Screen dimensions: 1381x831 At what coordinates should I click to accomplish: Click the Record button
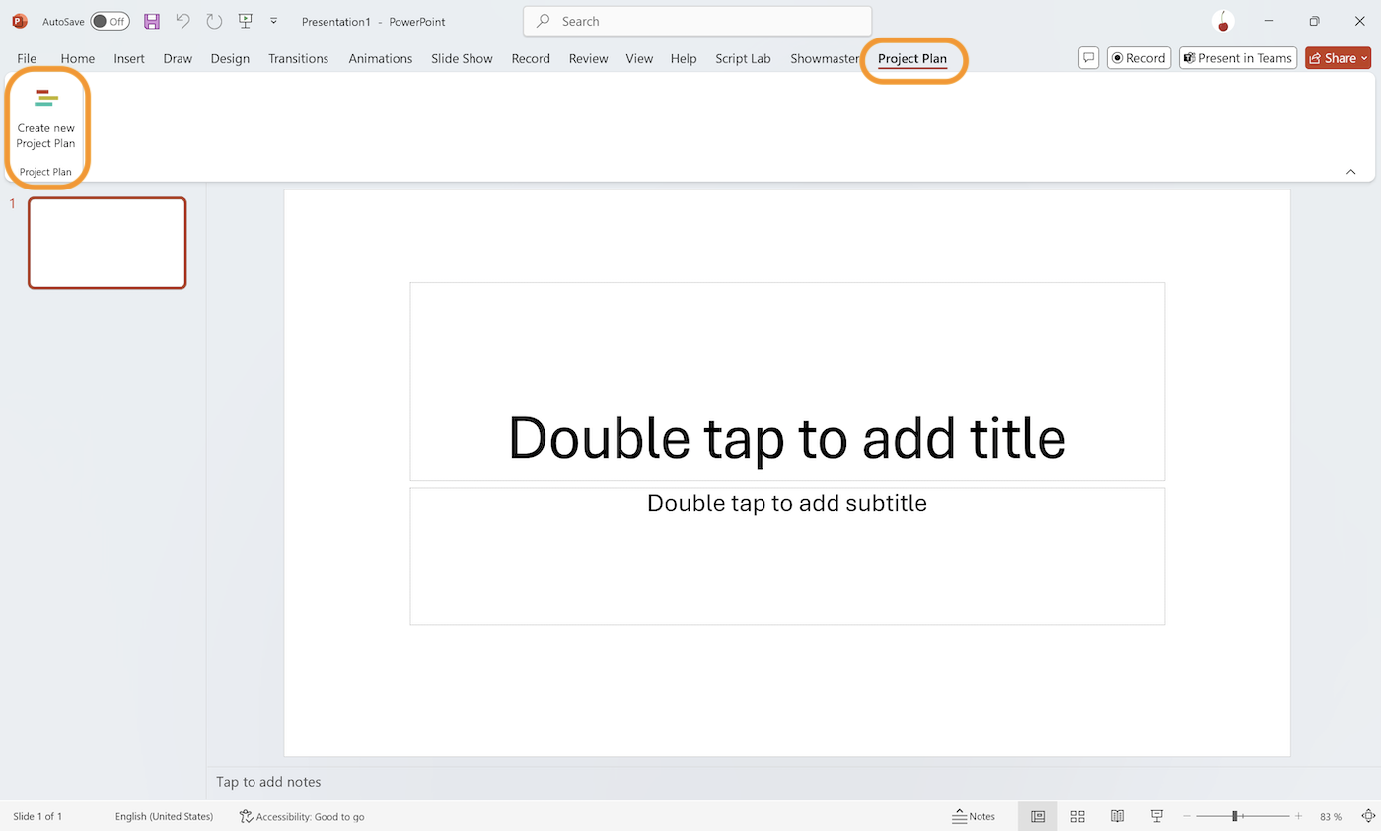1137,58
